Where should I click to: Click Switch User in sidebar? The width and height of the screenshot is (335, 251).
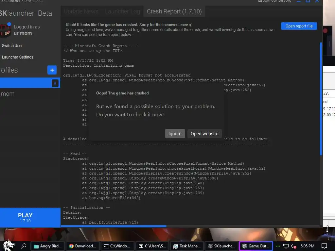[x=12, y=46]
